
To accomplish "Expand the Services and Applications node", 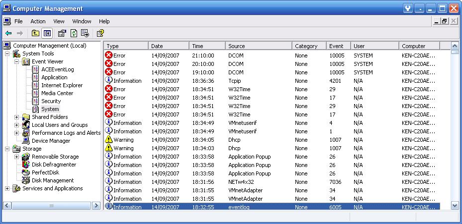I will click(x=7, y=188).
